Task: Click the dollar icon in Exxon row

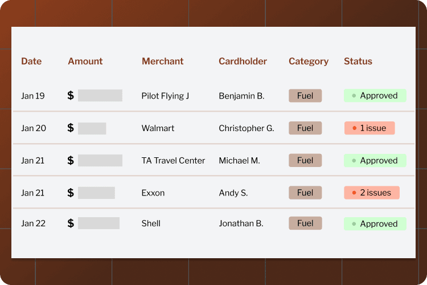Action: click(71, 193)
